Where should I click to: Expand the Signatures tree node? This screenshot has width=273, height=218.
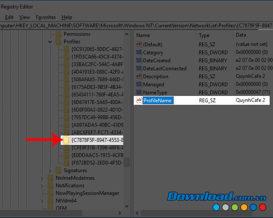click(51, 170)
